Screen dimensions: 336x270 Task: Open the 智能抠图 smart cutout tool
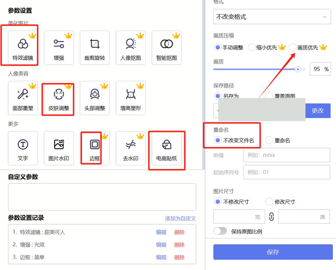pyautogui.click(x=167, y=48)
